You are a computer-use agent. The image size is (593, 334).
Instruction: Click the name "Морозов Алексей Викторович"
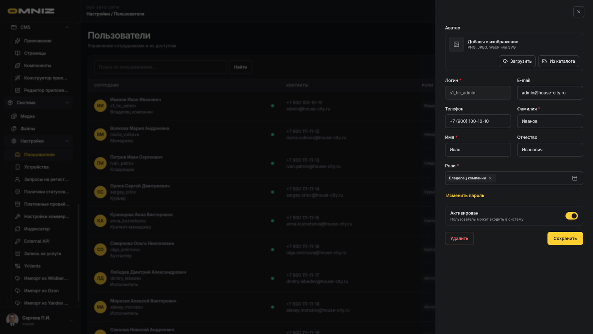143,301
